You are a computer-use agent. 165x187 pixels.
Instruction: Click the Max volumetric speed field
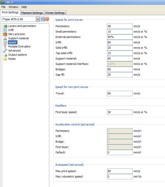click(x=120, y=176)
